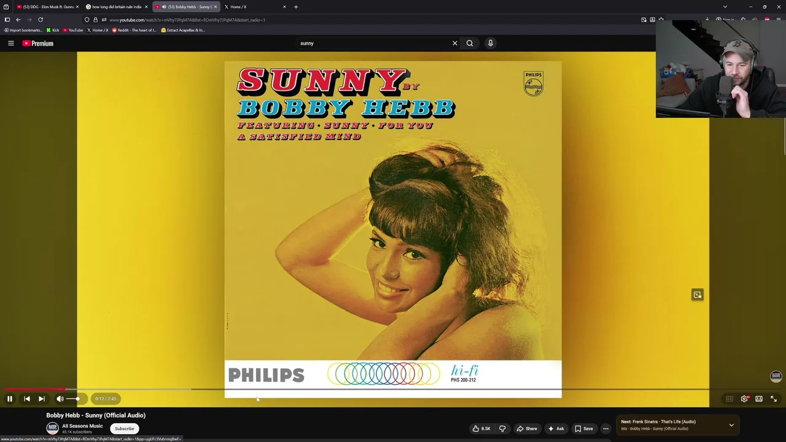This screenshot has height=442, width=786.
Task: Switch to the 'how long did britain rule india' tab
Action: click(115, 7)
